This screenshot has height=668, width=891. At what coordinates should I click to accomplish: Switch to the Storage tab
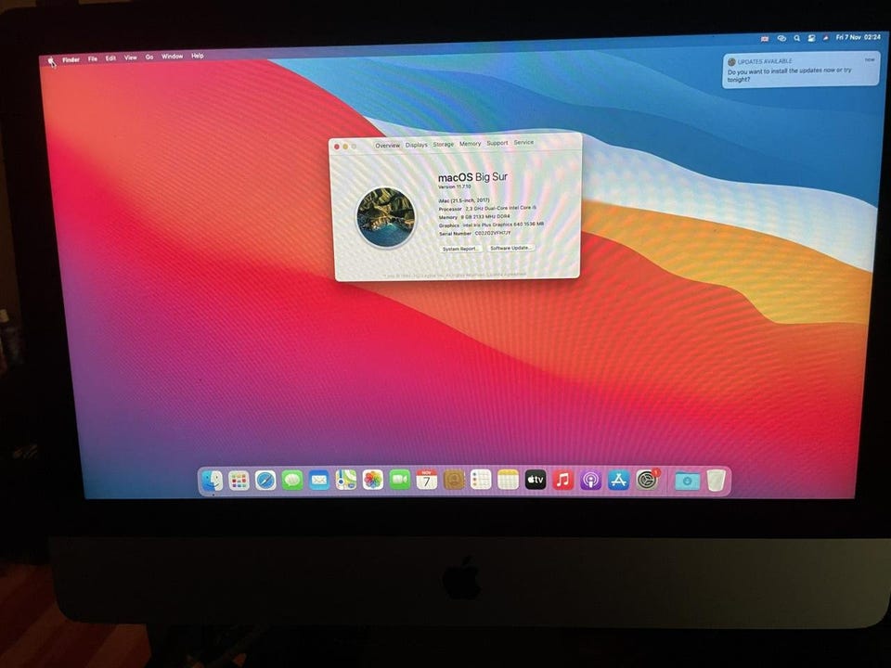(x=443, y=144)
